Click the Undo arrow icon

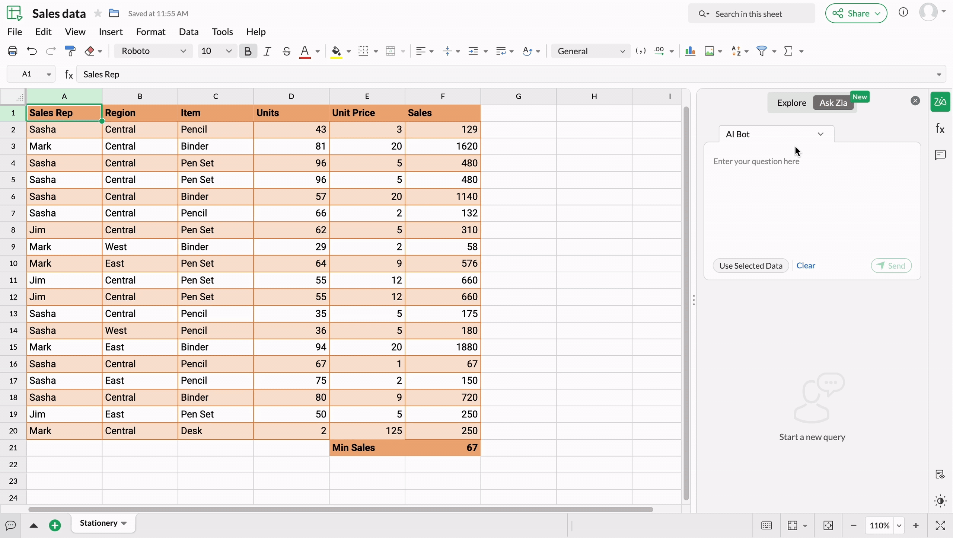pyautogui.click(x=32, y=51)
